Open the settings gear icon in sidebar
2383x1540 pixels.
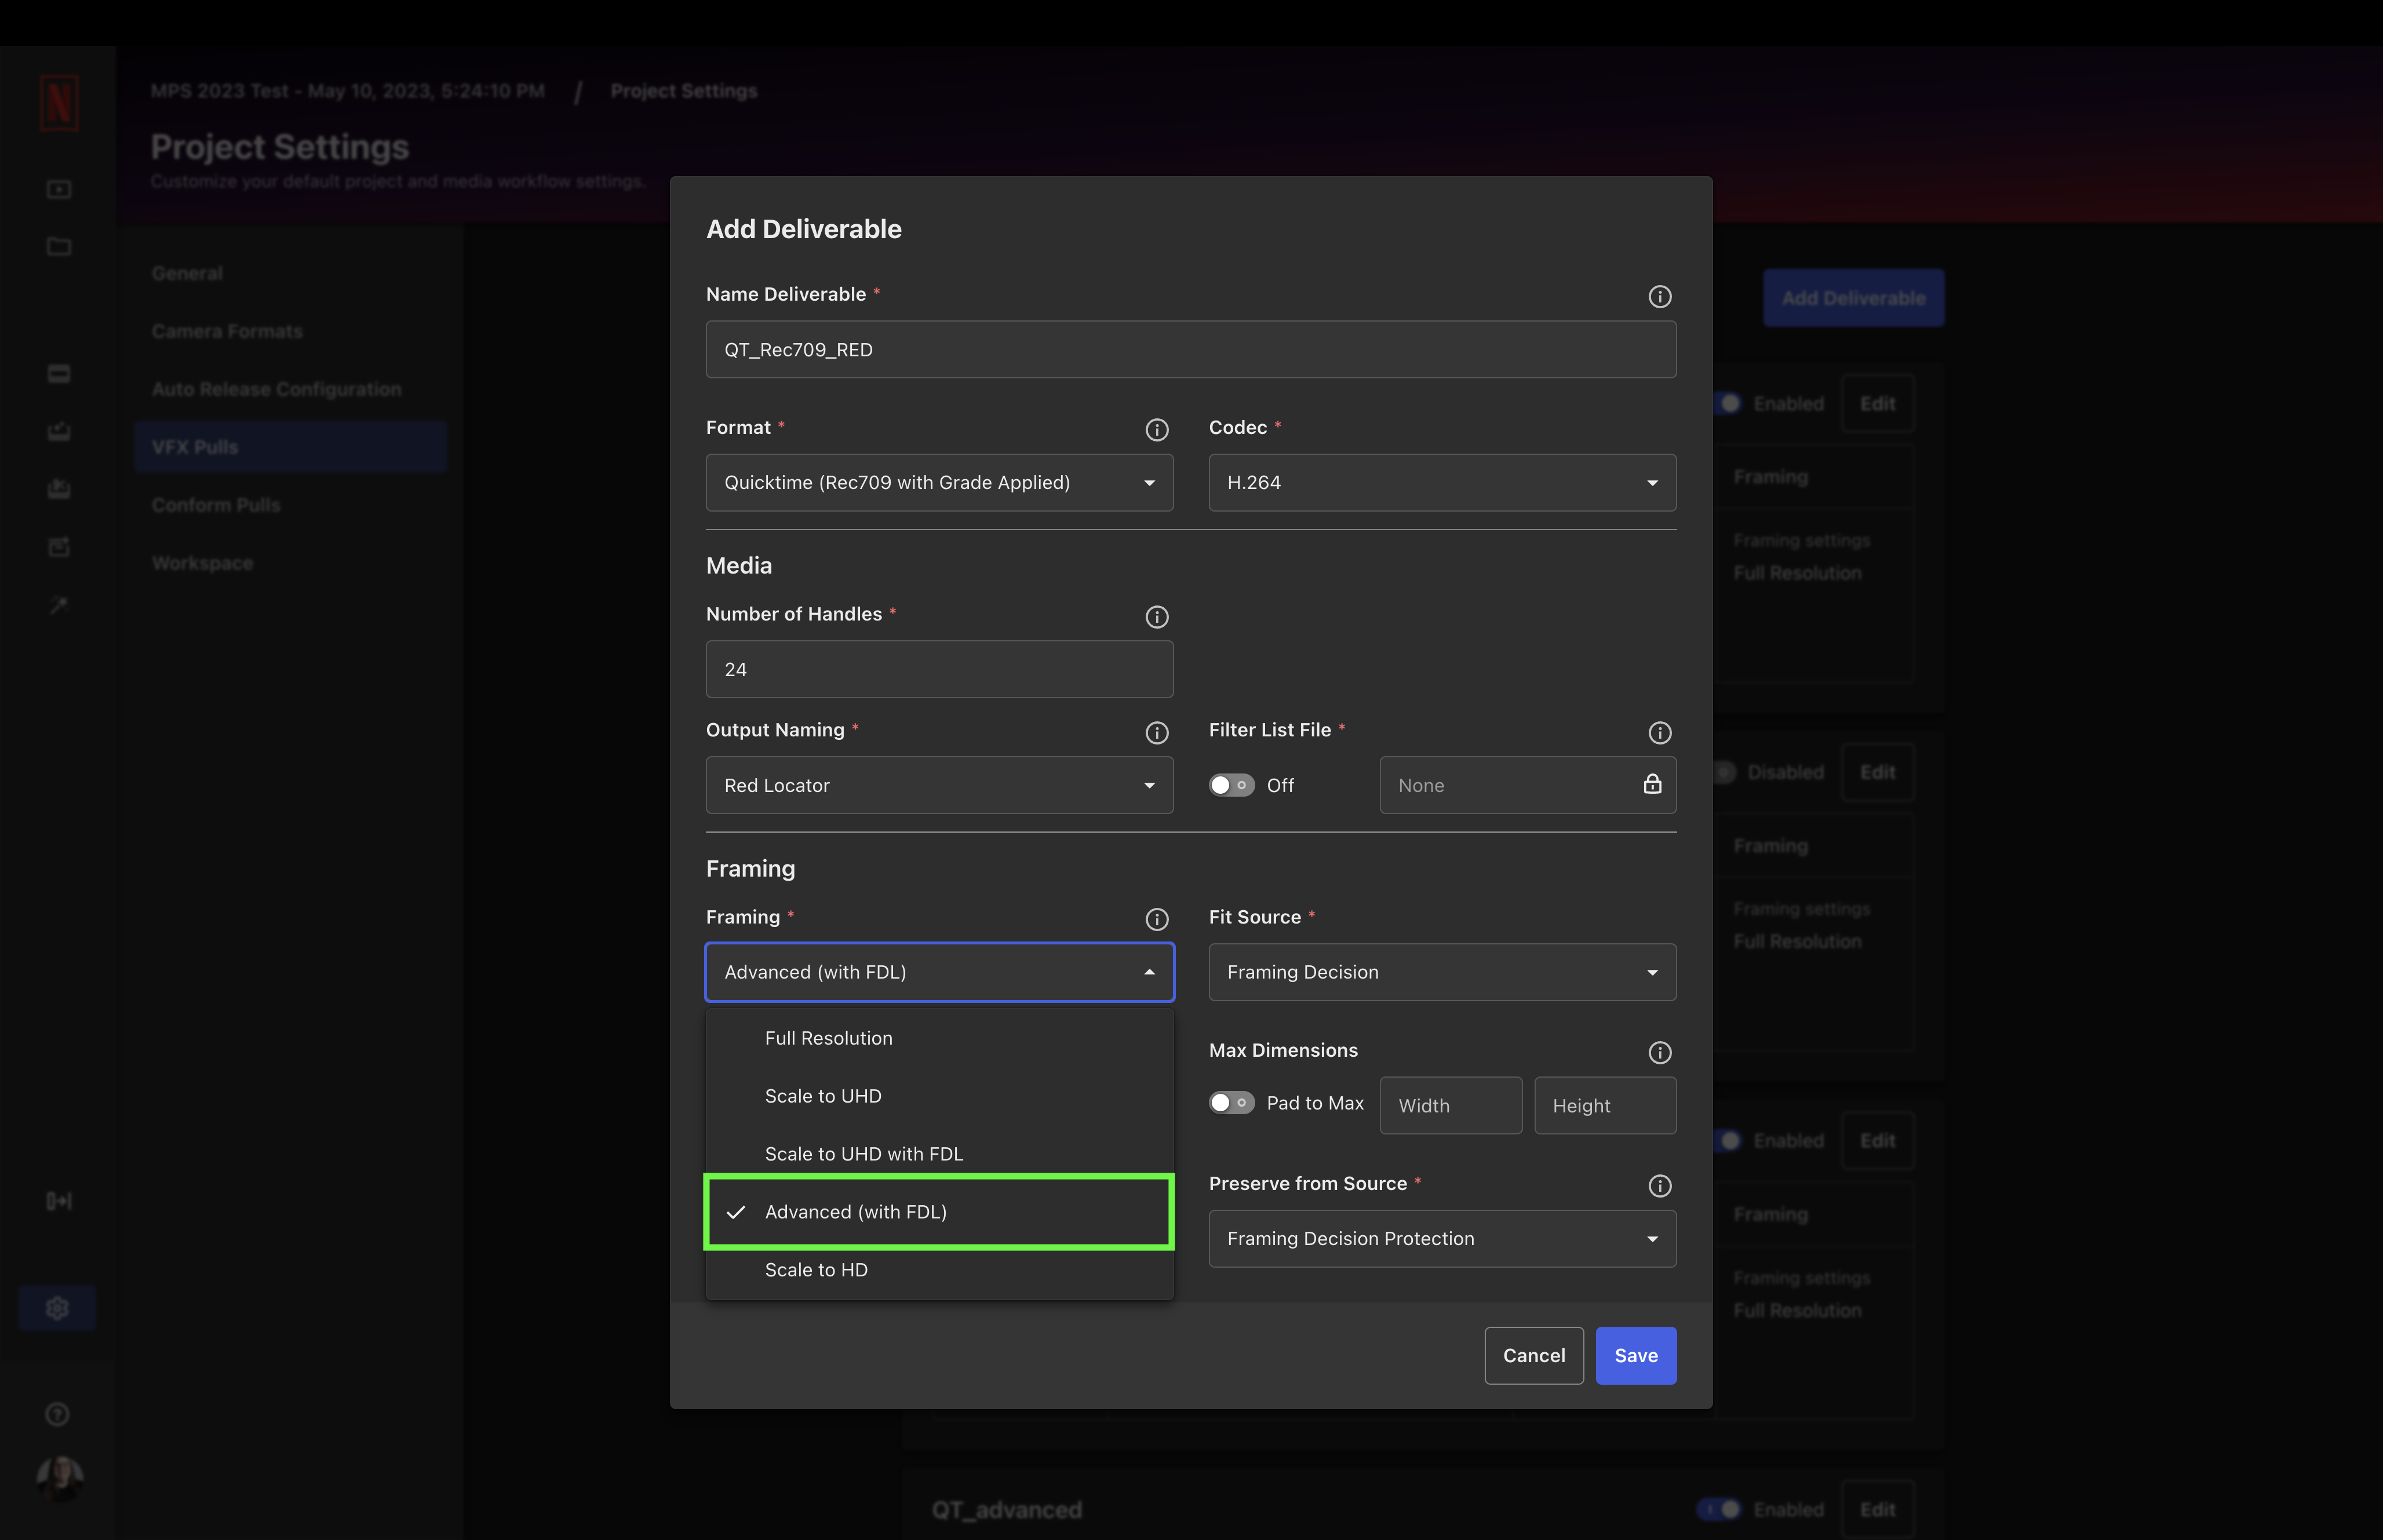[57, 1307]
